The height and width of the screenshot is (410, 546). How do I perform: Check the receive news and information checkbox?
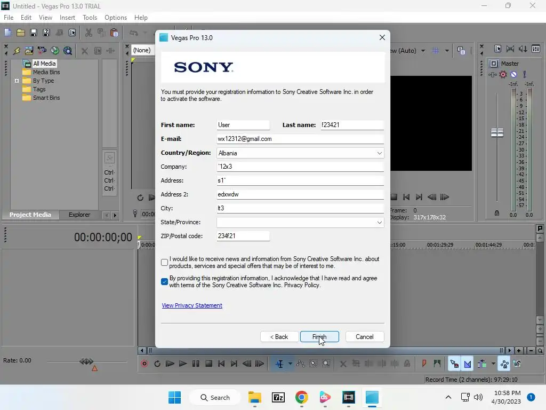click(165, 263)
